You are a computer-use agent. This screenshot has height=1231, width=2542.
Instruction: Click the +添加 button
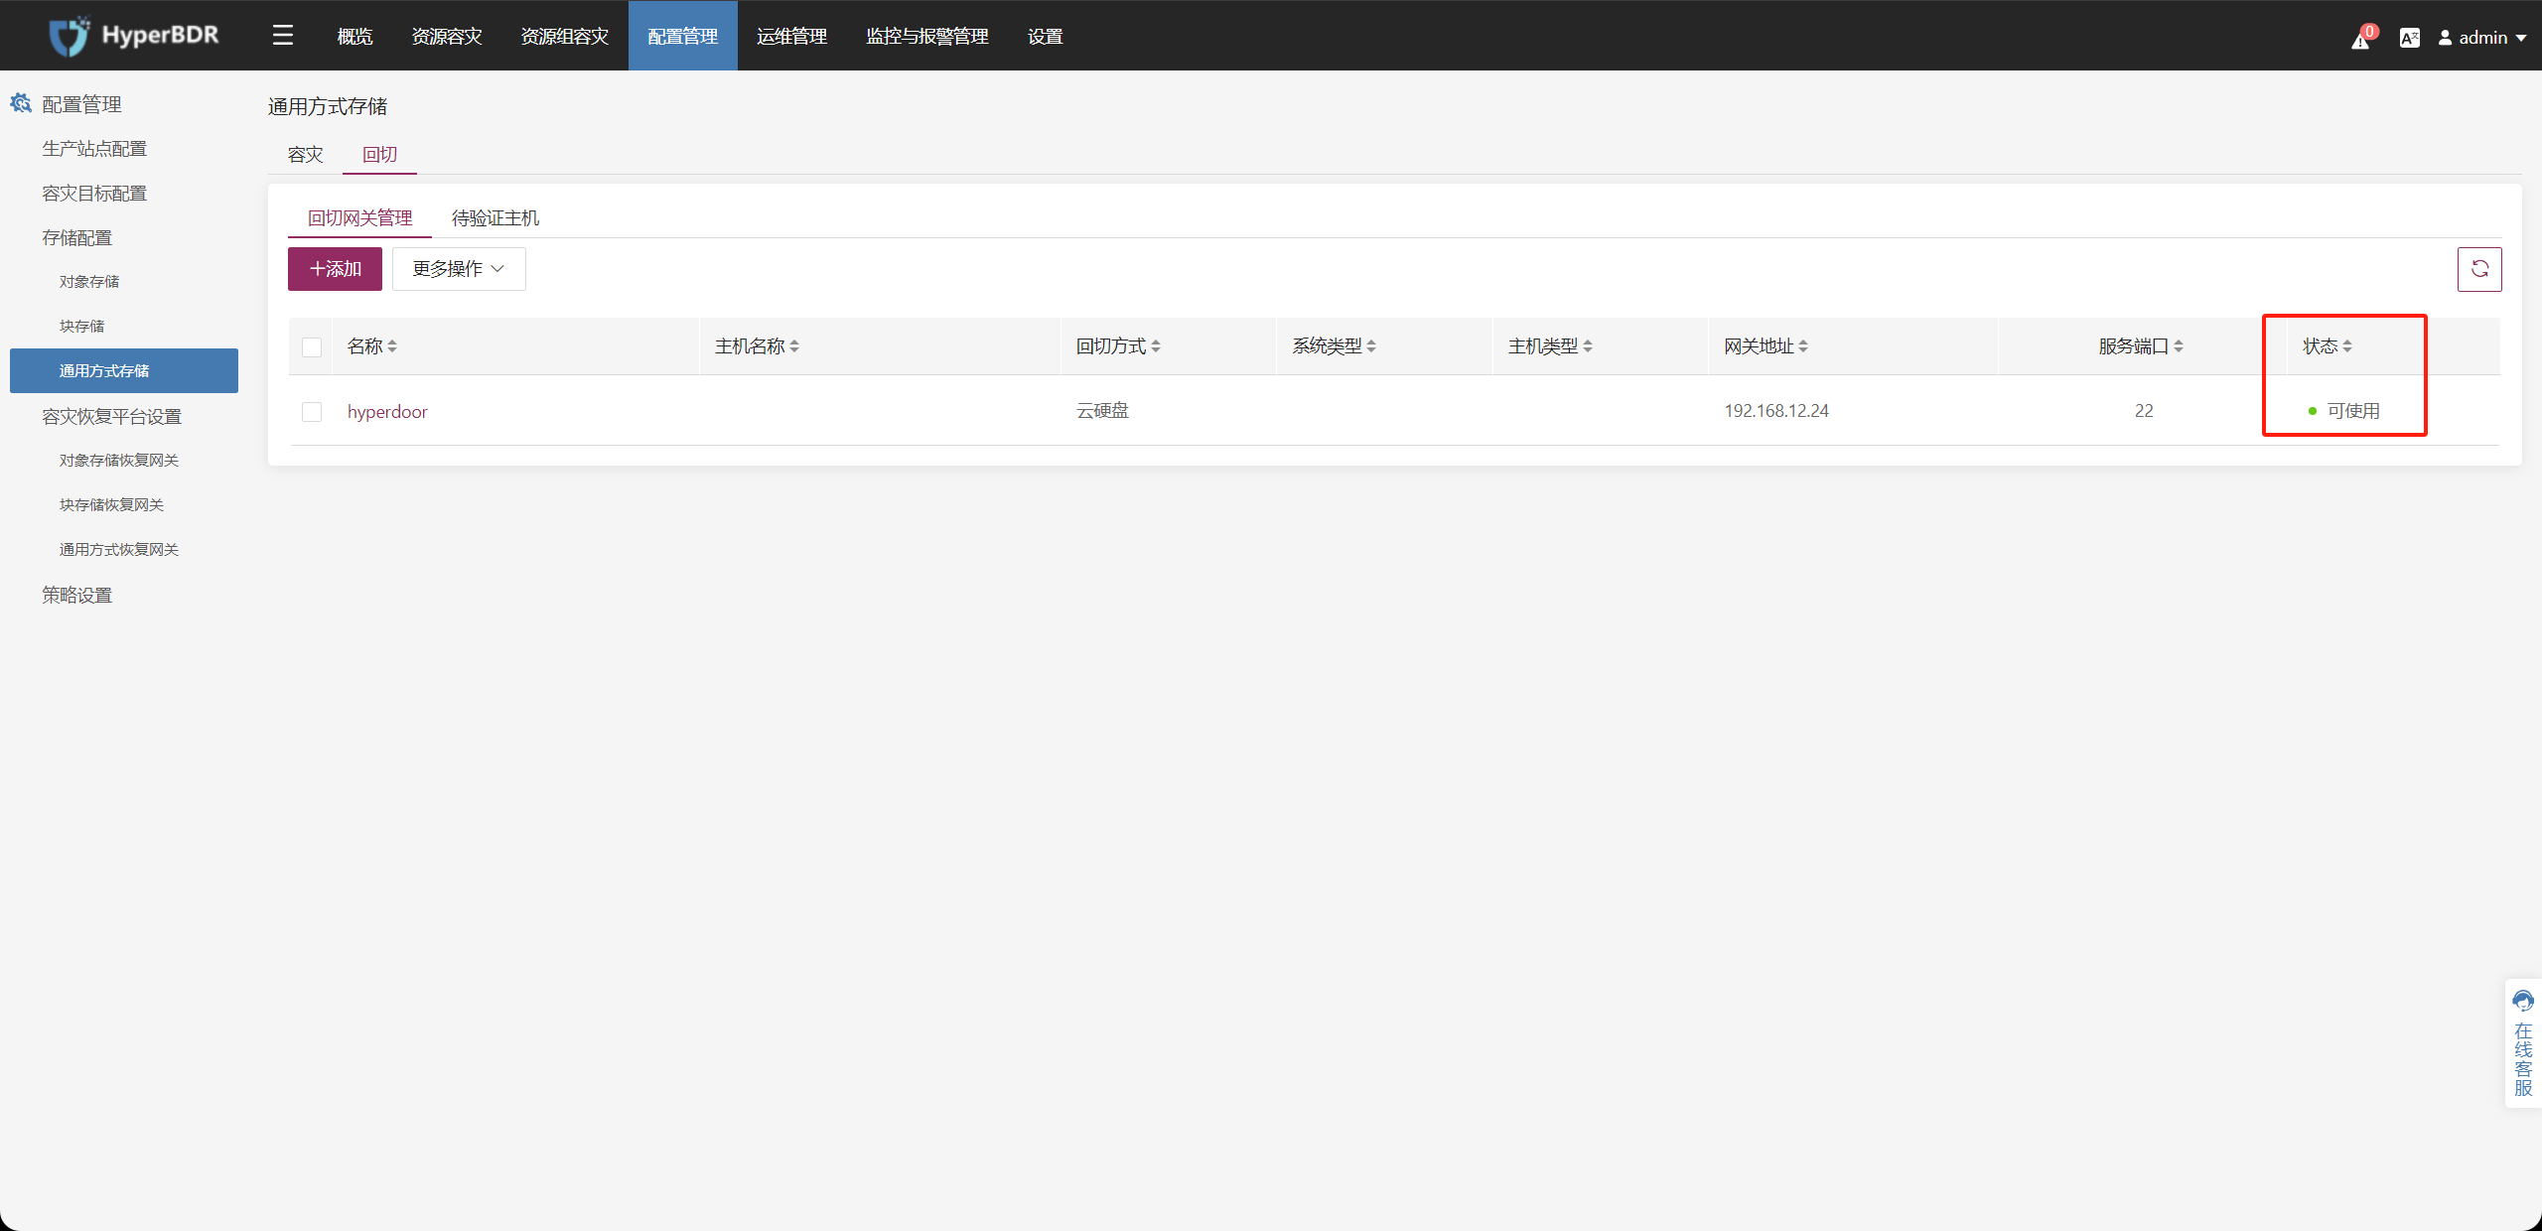click(x=335, y=269)
